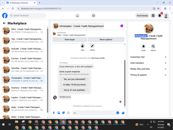Open the View buyer profile link
The image size is (173, 130).
tap(98, 58)
